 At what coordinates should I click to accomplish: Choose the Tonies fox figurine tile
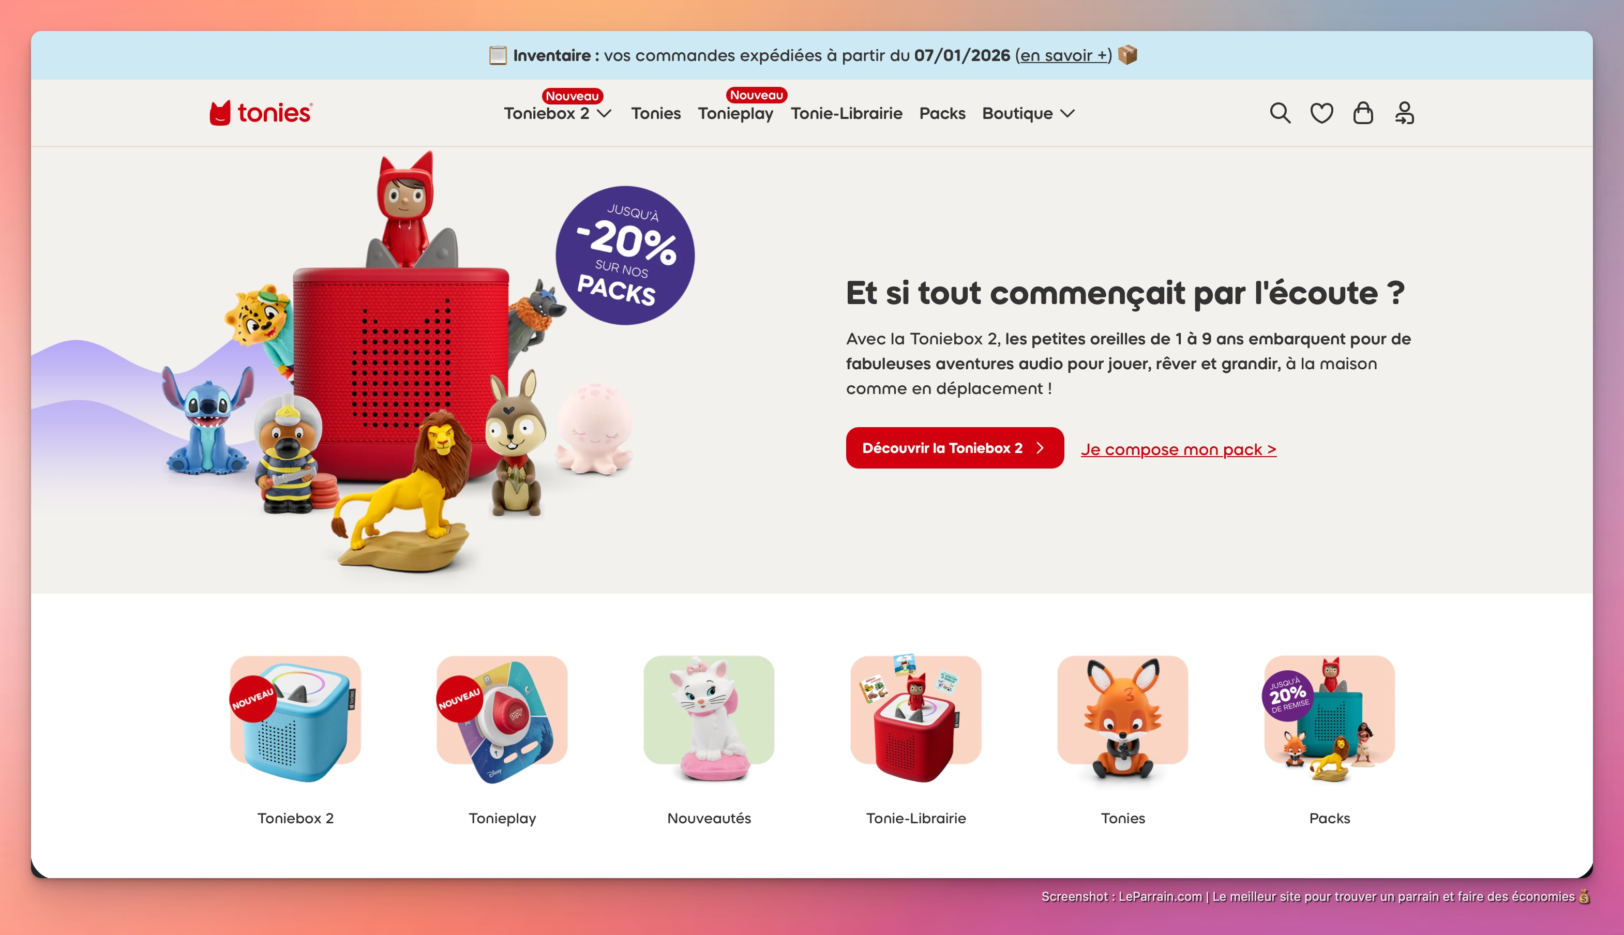(1122, 719)
